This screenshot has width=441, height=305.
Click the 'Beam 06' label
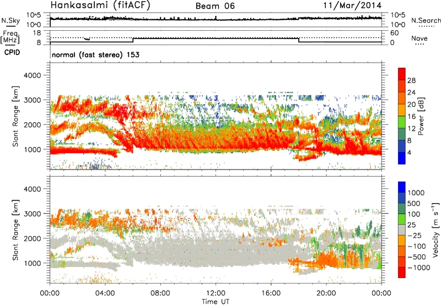(215, 6)
